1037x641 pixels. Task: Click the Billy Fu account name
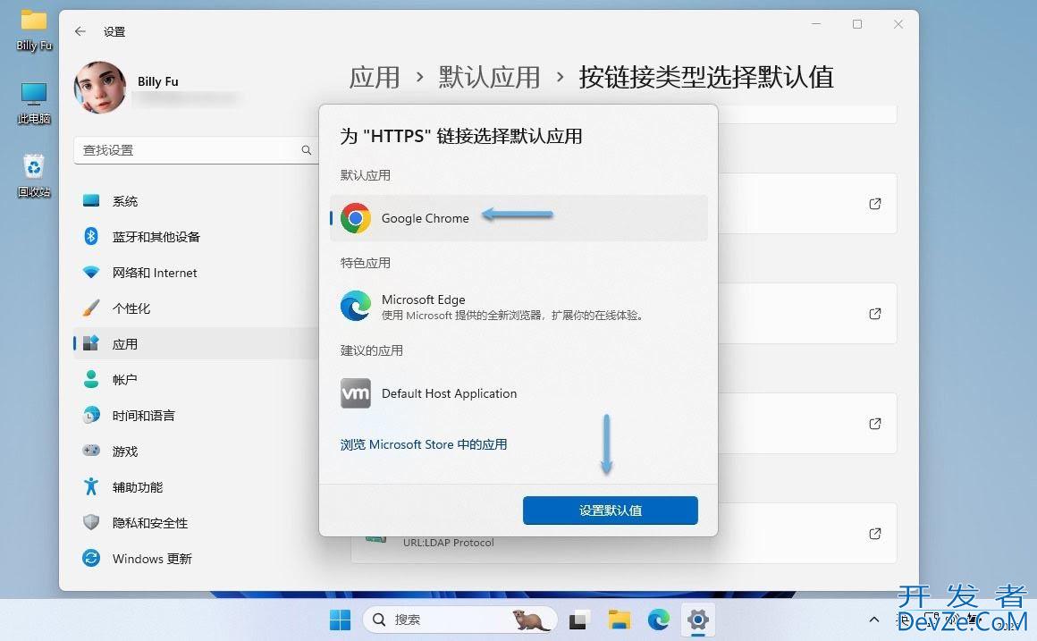pyautogui.click(x=158, y=81)
